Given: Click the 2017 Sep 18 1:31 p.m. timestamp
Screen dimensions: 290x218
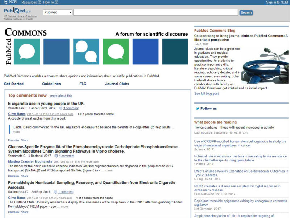Looking at the screenshot, I should (76, 162).
